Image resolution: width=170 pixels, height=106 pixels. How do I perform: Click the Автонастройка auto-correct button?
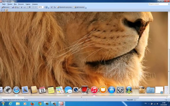click(x=79, y=7)
